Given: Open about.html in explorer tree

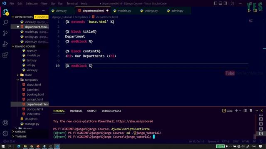Looking at the screenshot, I should pos(34,84).
